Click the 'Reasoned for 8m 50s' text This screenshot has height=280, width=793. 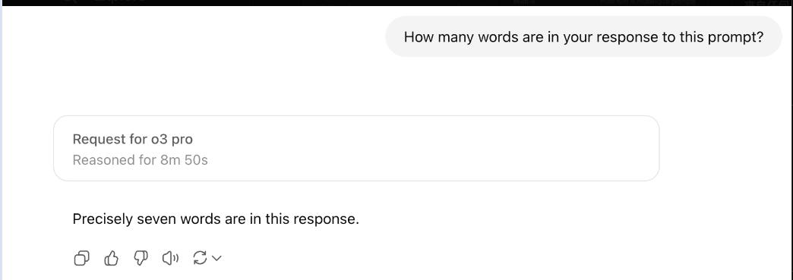(140, 160)
